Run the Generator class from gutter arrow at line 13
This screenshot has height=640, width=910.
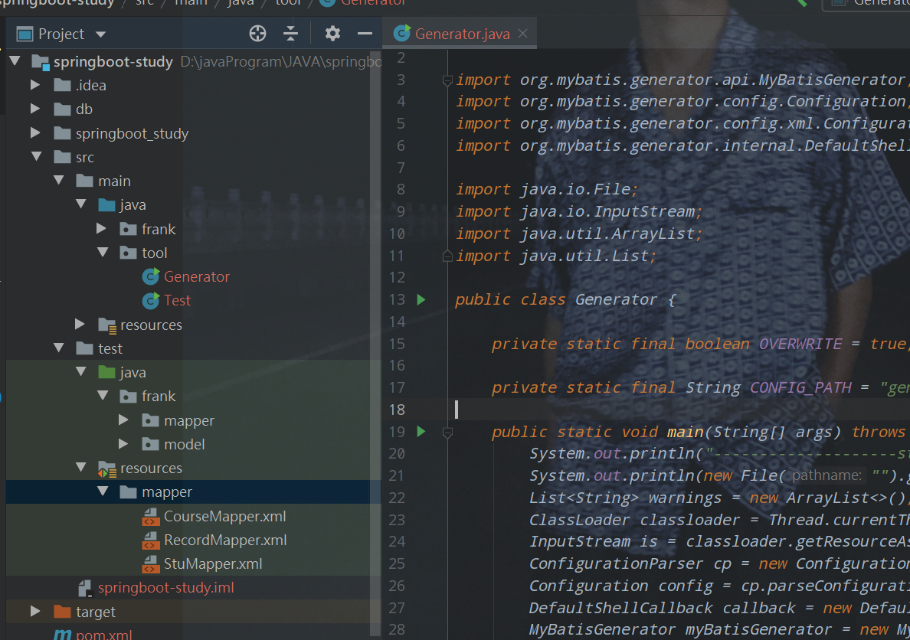pos(421,299)
